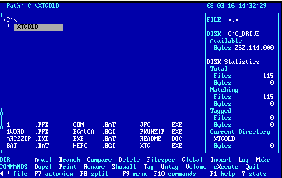Screen dimensions: 282x178
Task: Click the Filespec command
Action: (161, 160)
